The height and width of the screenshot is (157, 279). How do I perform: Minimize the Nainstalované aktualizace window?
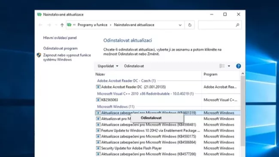point(212,15)
